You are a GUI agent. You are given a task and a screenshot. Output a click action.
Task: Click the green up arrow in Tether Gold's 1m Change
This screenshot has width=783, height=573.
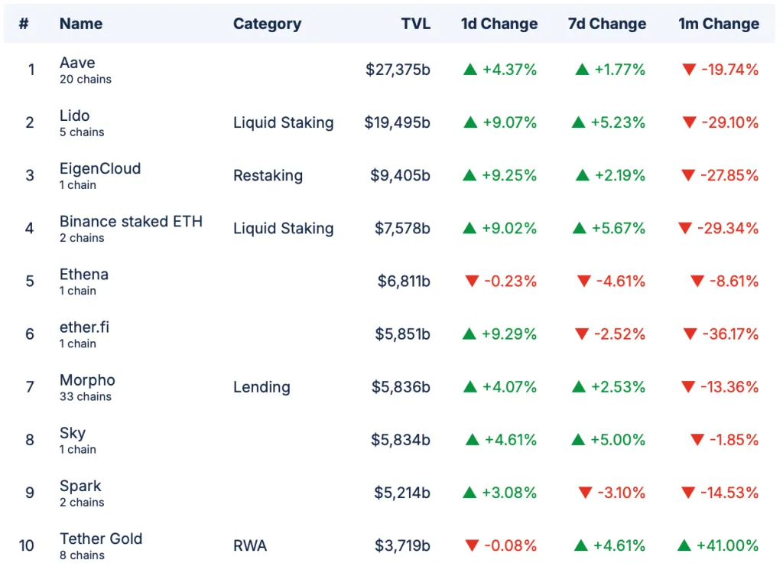click(x=684, y=545)
